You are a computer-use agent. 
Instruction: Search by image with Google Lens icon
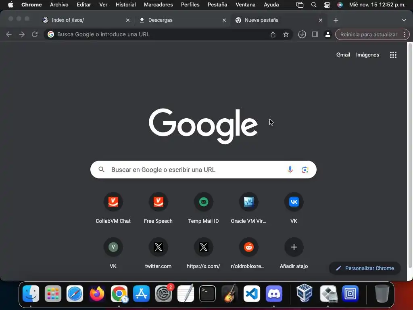point(305,170)
